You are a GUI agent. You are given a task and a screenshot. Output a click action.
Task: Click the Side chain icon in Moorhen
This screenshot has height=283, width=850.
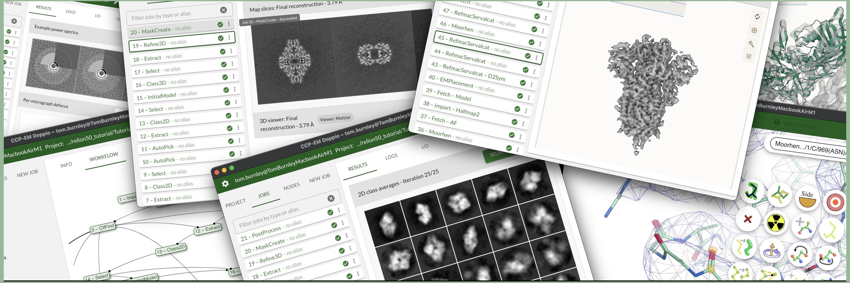tap(807, 199)
